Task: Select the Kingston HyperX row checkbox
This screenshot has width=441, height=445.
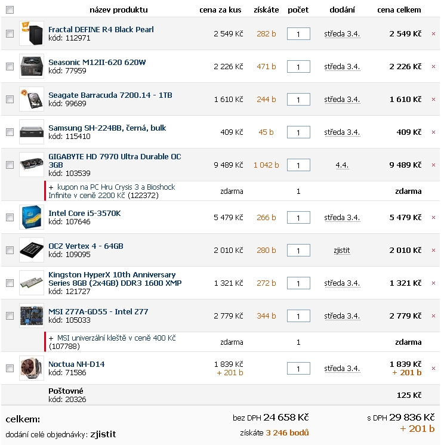Action: click(x=10, y=283)
